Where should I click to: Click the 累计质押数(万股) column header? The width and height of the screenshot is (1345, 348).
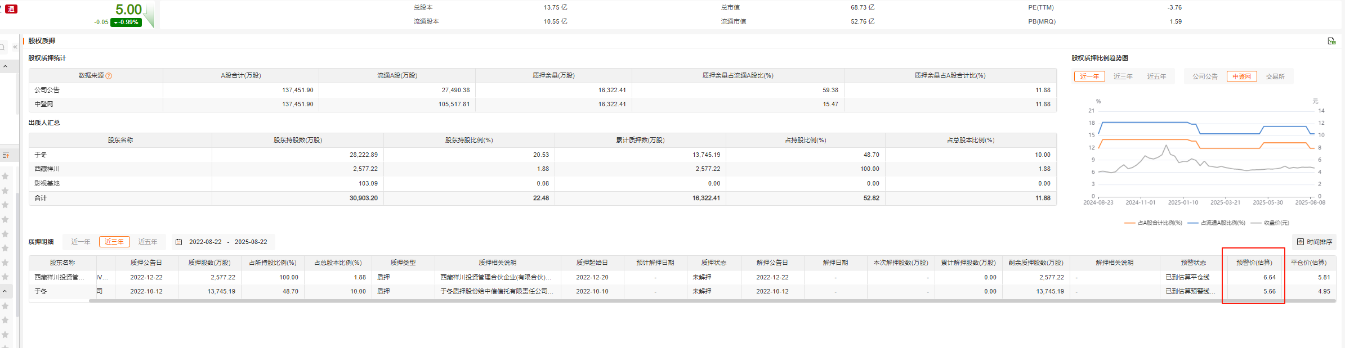(640, 140)
